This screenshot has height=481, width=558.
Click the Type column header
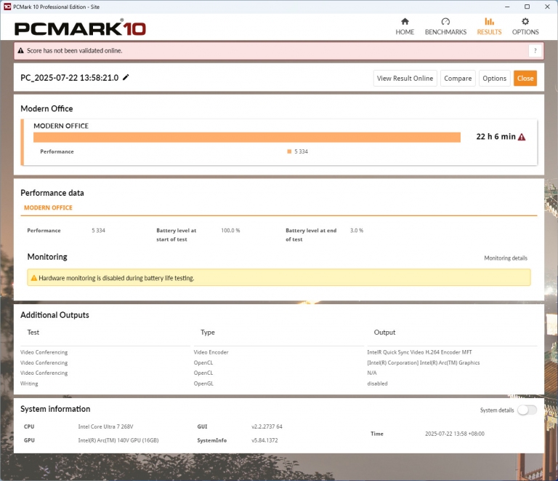tap(208, 332)
